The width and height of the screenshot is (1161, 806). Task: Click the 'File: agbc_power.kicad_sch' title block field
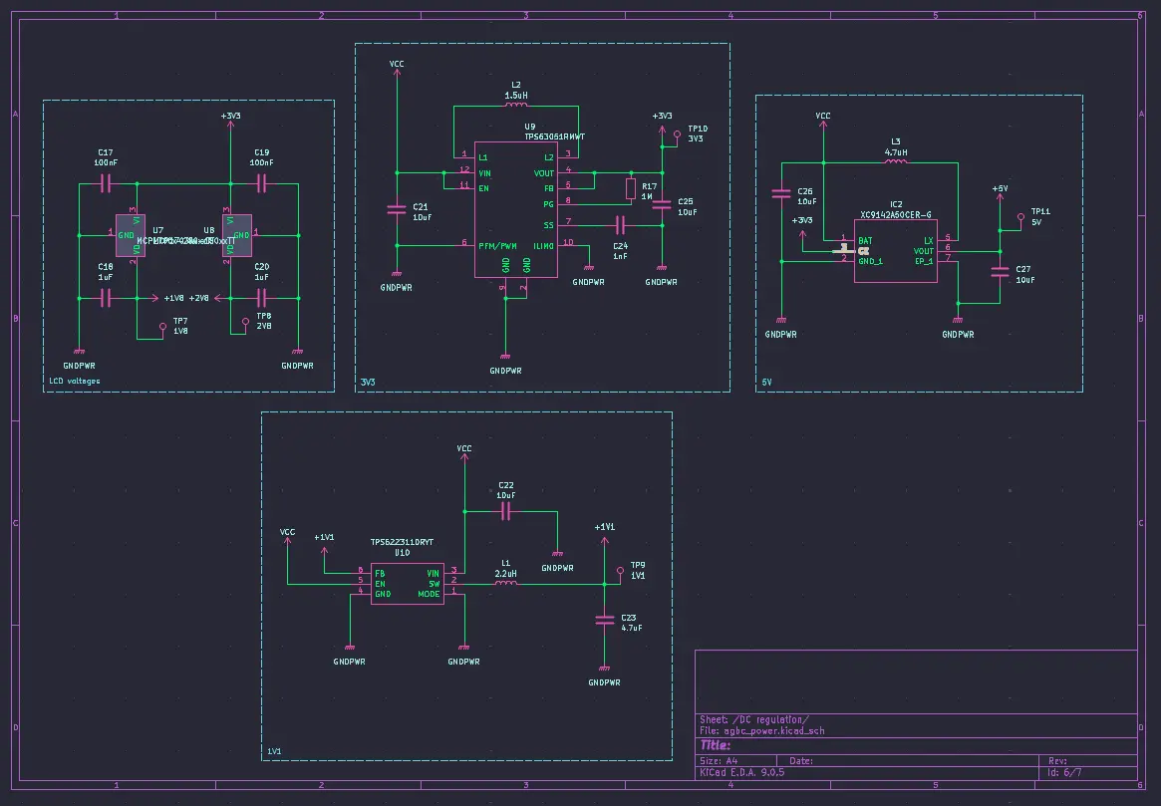(762, 730)
